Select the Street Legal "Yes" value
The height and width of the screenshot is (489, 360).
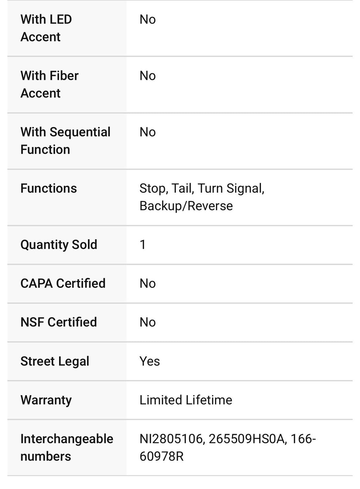150,361
